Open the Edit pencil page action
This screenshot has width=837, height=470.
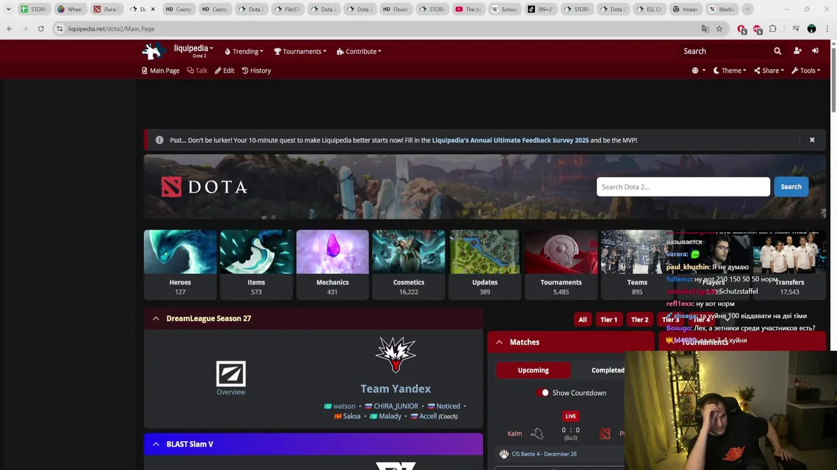[x=224, y=70]
